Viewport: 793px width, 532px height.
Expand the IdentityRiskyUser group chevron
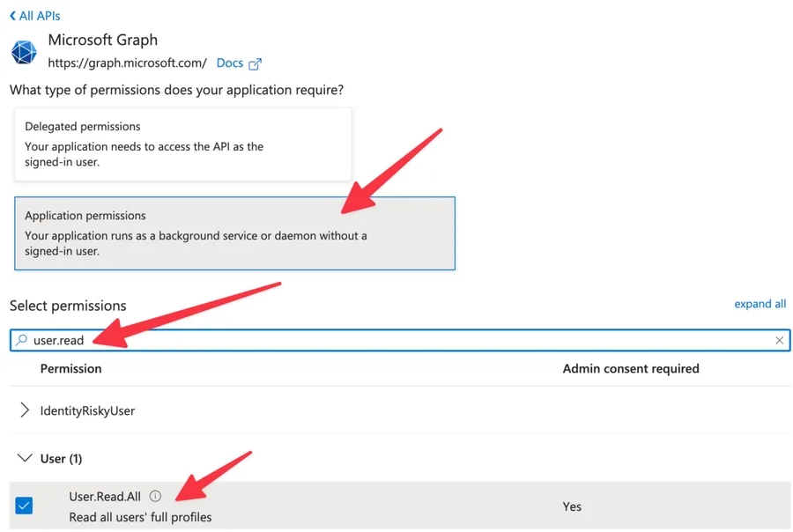(x=25, y=410)
